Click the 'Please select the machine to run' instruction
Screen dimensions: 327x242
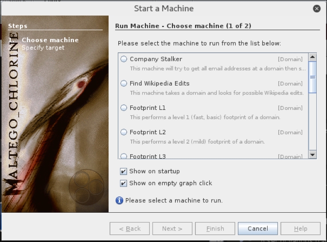199,43
